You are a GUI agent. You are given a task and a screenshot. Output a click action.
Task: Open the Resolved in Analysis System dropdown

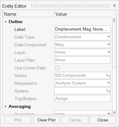click(82, 83)
